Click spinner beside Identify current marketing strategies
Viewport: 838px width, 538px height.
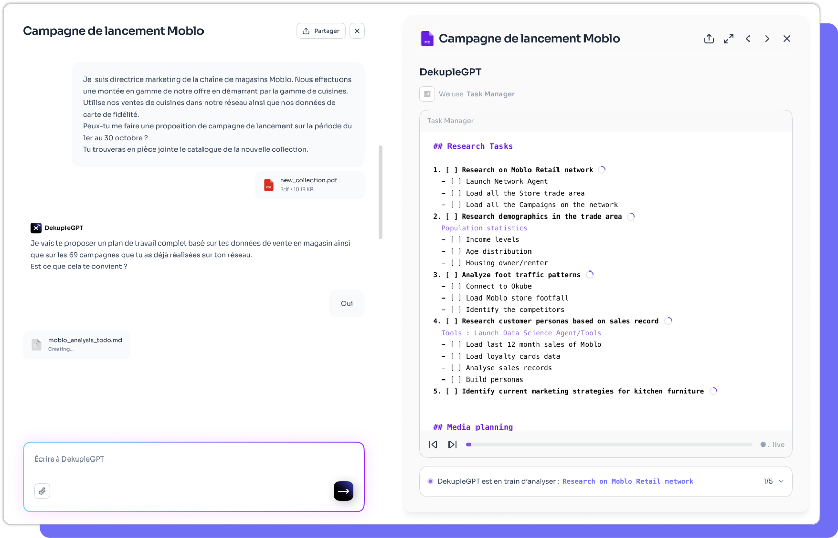(x=714, y=391)
